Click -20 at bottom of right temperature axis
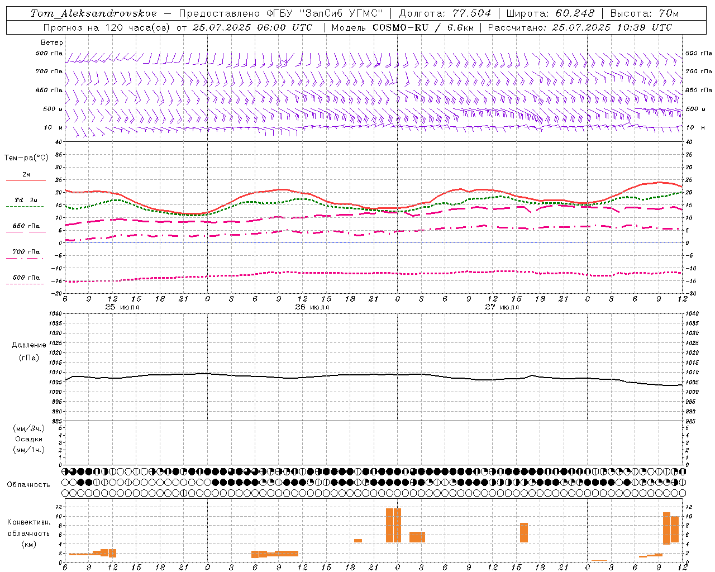The image size is (715, 572). point(691,293)
